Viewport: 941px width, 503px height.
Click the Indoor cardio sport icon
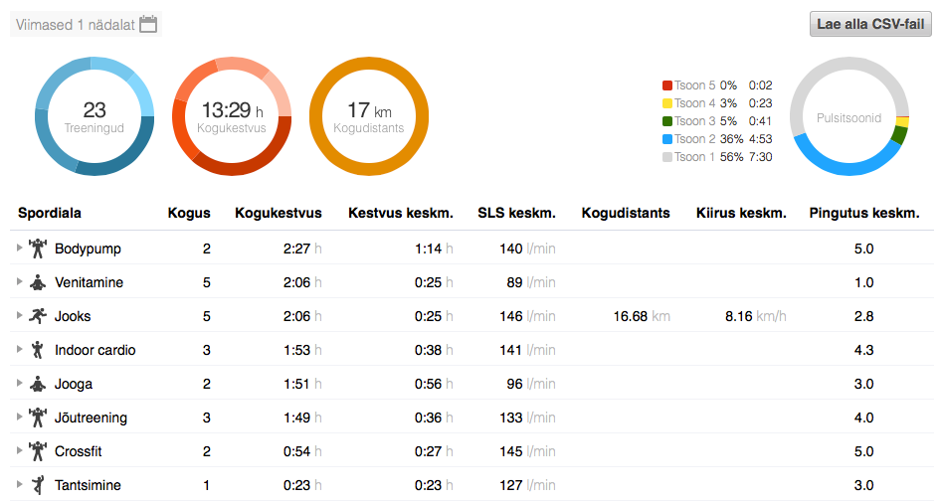click(38, 350)
